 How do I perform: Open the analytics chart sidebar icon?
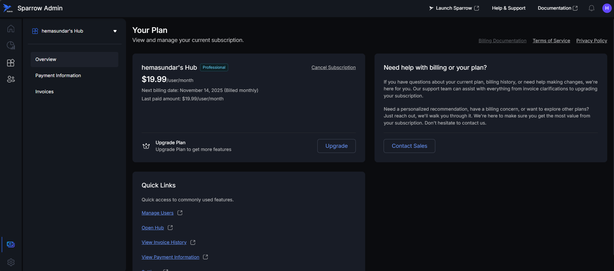point(11,45)
